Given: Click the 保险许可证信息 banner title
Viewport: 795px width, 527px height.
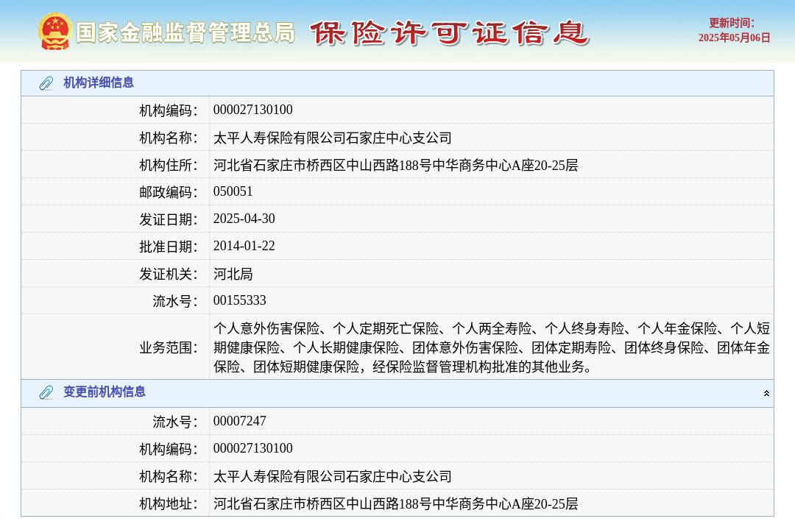Looking at the screenshot, I should click(449, 33).
